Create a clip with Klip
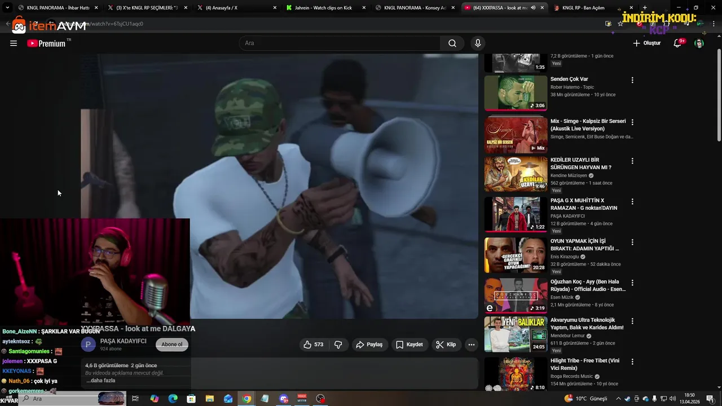 [446, 345]
